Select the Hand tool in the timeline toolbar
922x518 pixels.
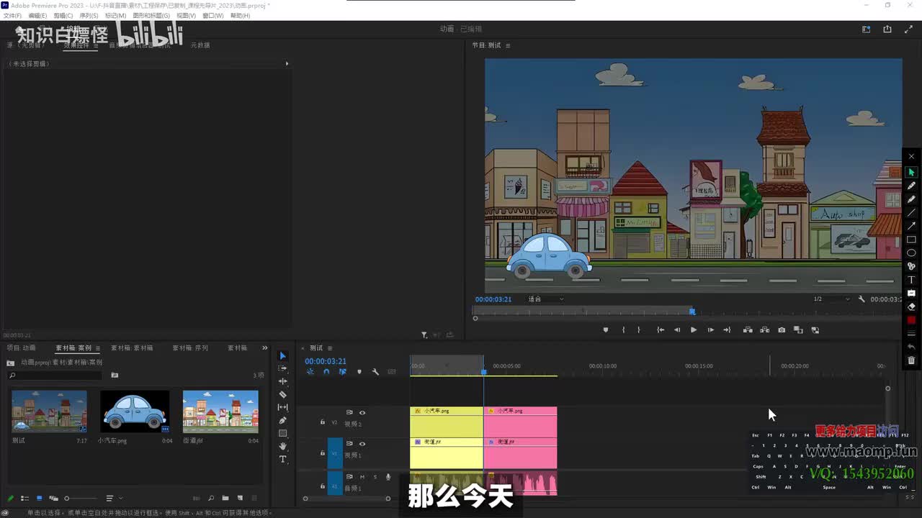(282, 446)
